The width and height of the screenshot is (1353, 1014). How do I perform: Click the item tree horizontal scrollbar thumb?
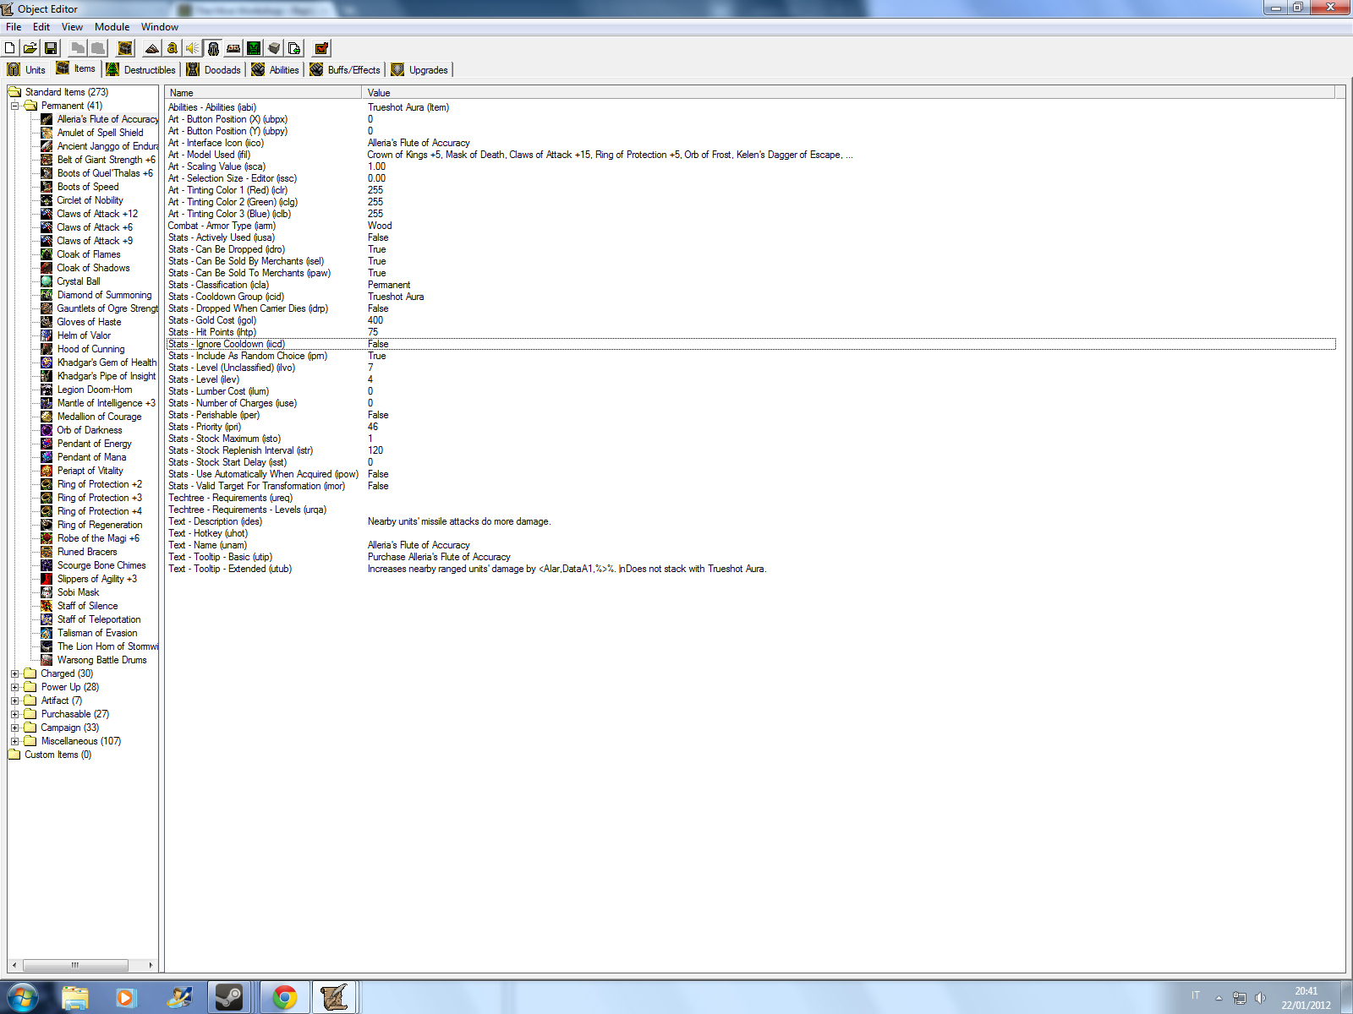(75, 965)
